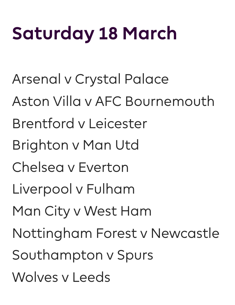
Task: Choose Newcastle in the Forest fixture
Action: click(185, 233)
